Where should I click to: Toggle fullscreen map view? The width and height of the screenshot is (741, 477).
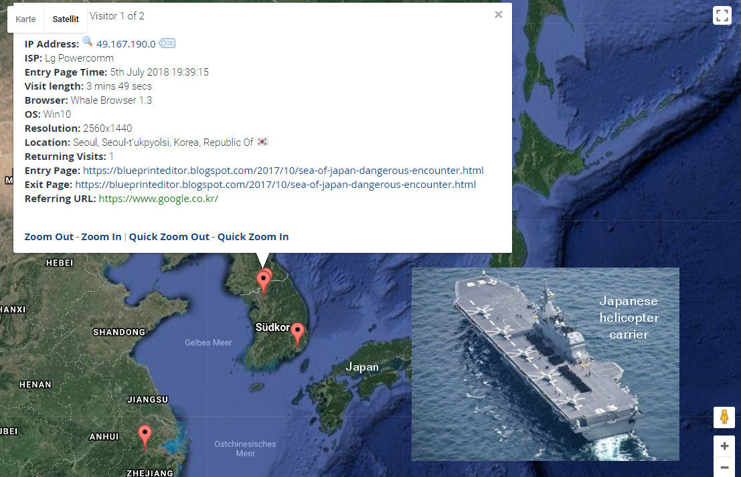722,15
